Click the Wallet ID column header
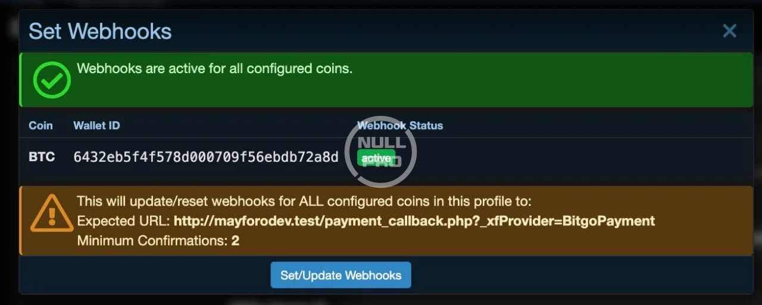 click(96, 125)
